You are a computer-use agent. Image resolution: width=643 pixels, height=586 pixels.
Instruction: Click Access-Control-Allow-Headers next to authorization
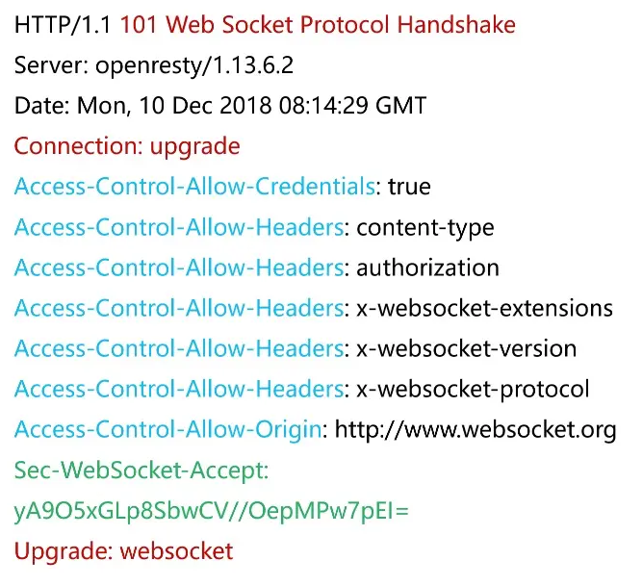point(179,268)
